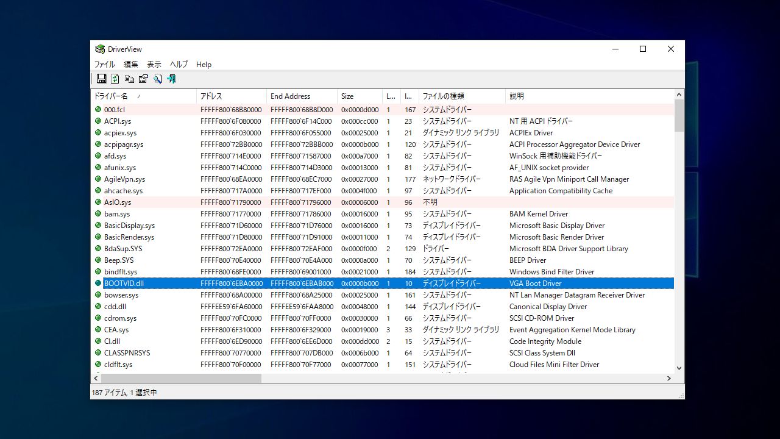Open the Properties toolbar icon
Viewport: 780px width, 439px height.
[144, 79]
